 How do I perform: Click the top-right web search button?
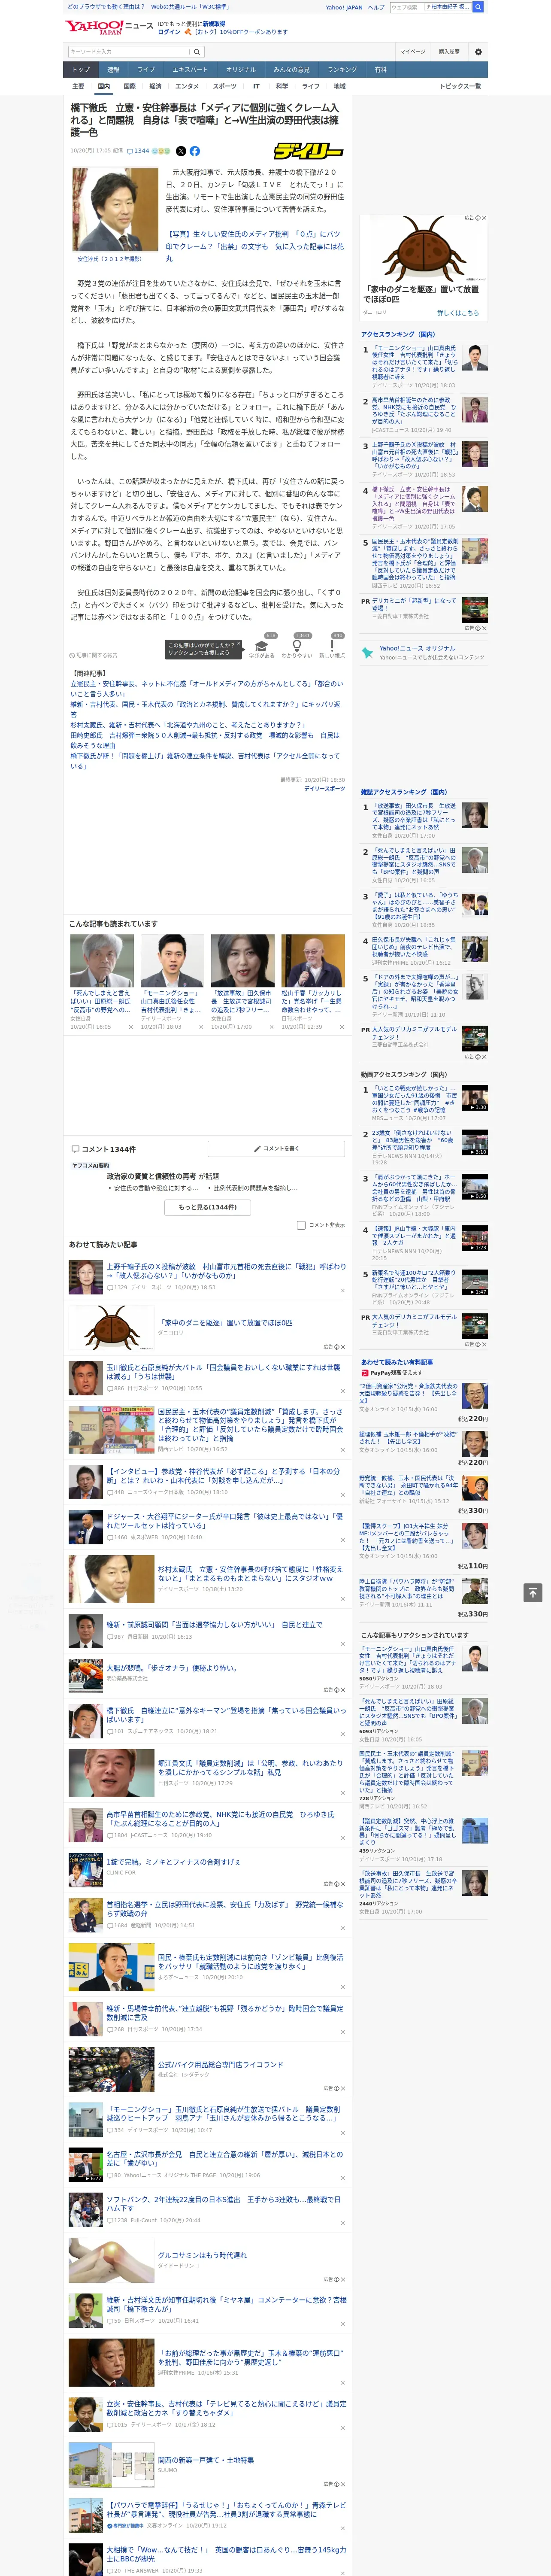[x=478, y=7]
